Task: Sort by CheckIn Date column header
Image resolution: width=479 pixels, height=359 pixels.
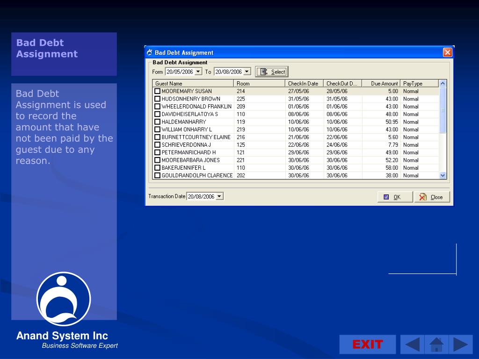Action: [x=304, y=83]
